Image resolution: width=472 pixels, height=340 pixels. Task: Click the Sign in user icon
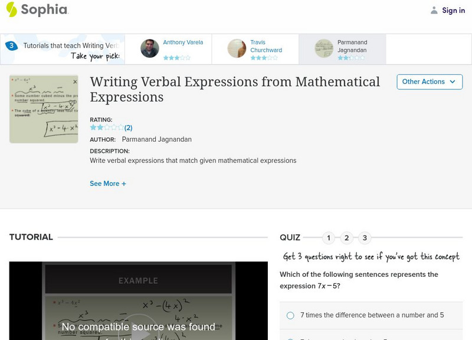pyautogui.click(x=434, y=10)
